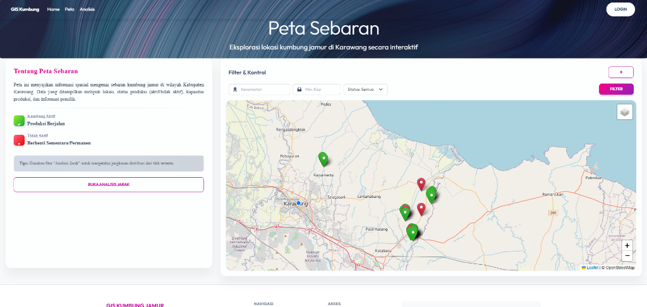Screen dimensions: 647x307
Task: Click the Pasirmalang map label
Action: tap(375, 229)
